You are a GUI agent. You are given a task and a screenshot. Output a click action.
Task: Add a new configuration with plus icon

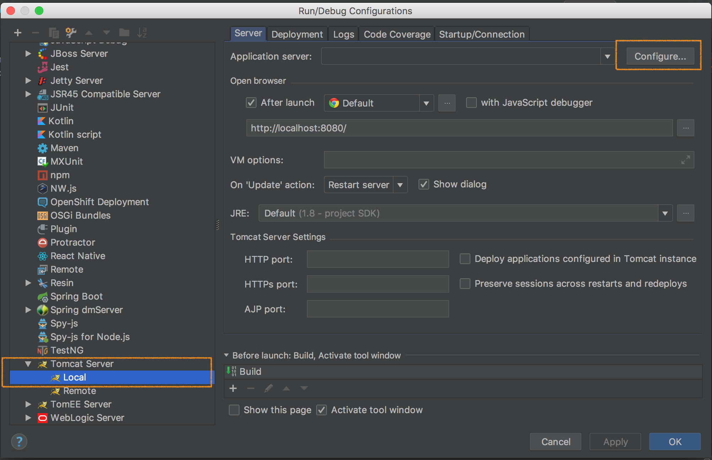click(18, 33)
